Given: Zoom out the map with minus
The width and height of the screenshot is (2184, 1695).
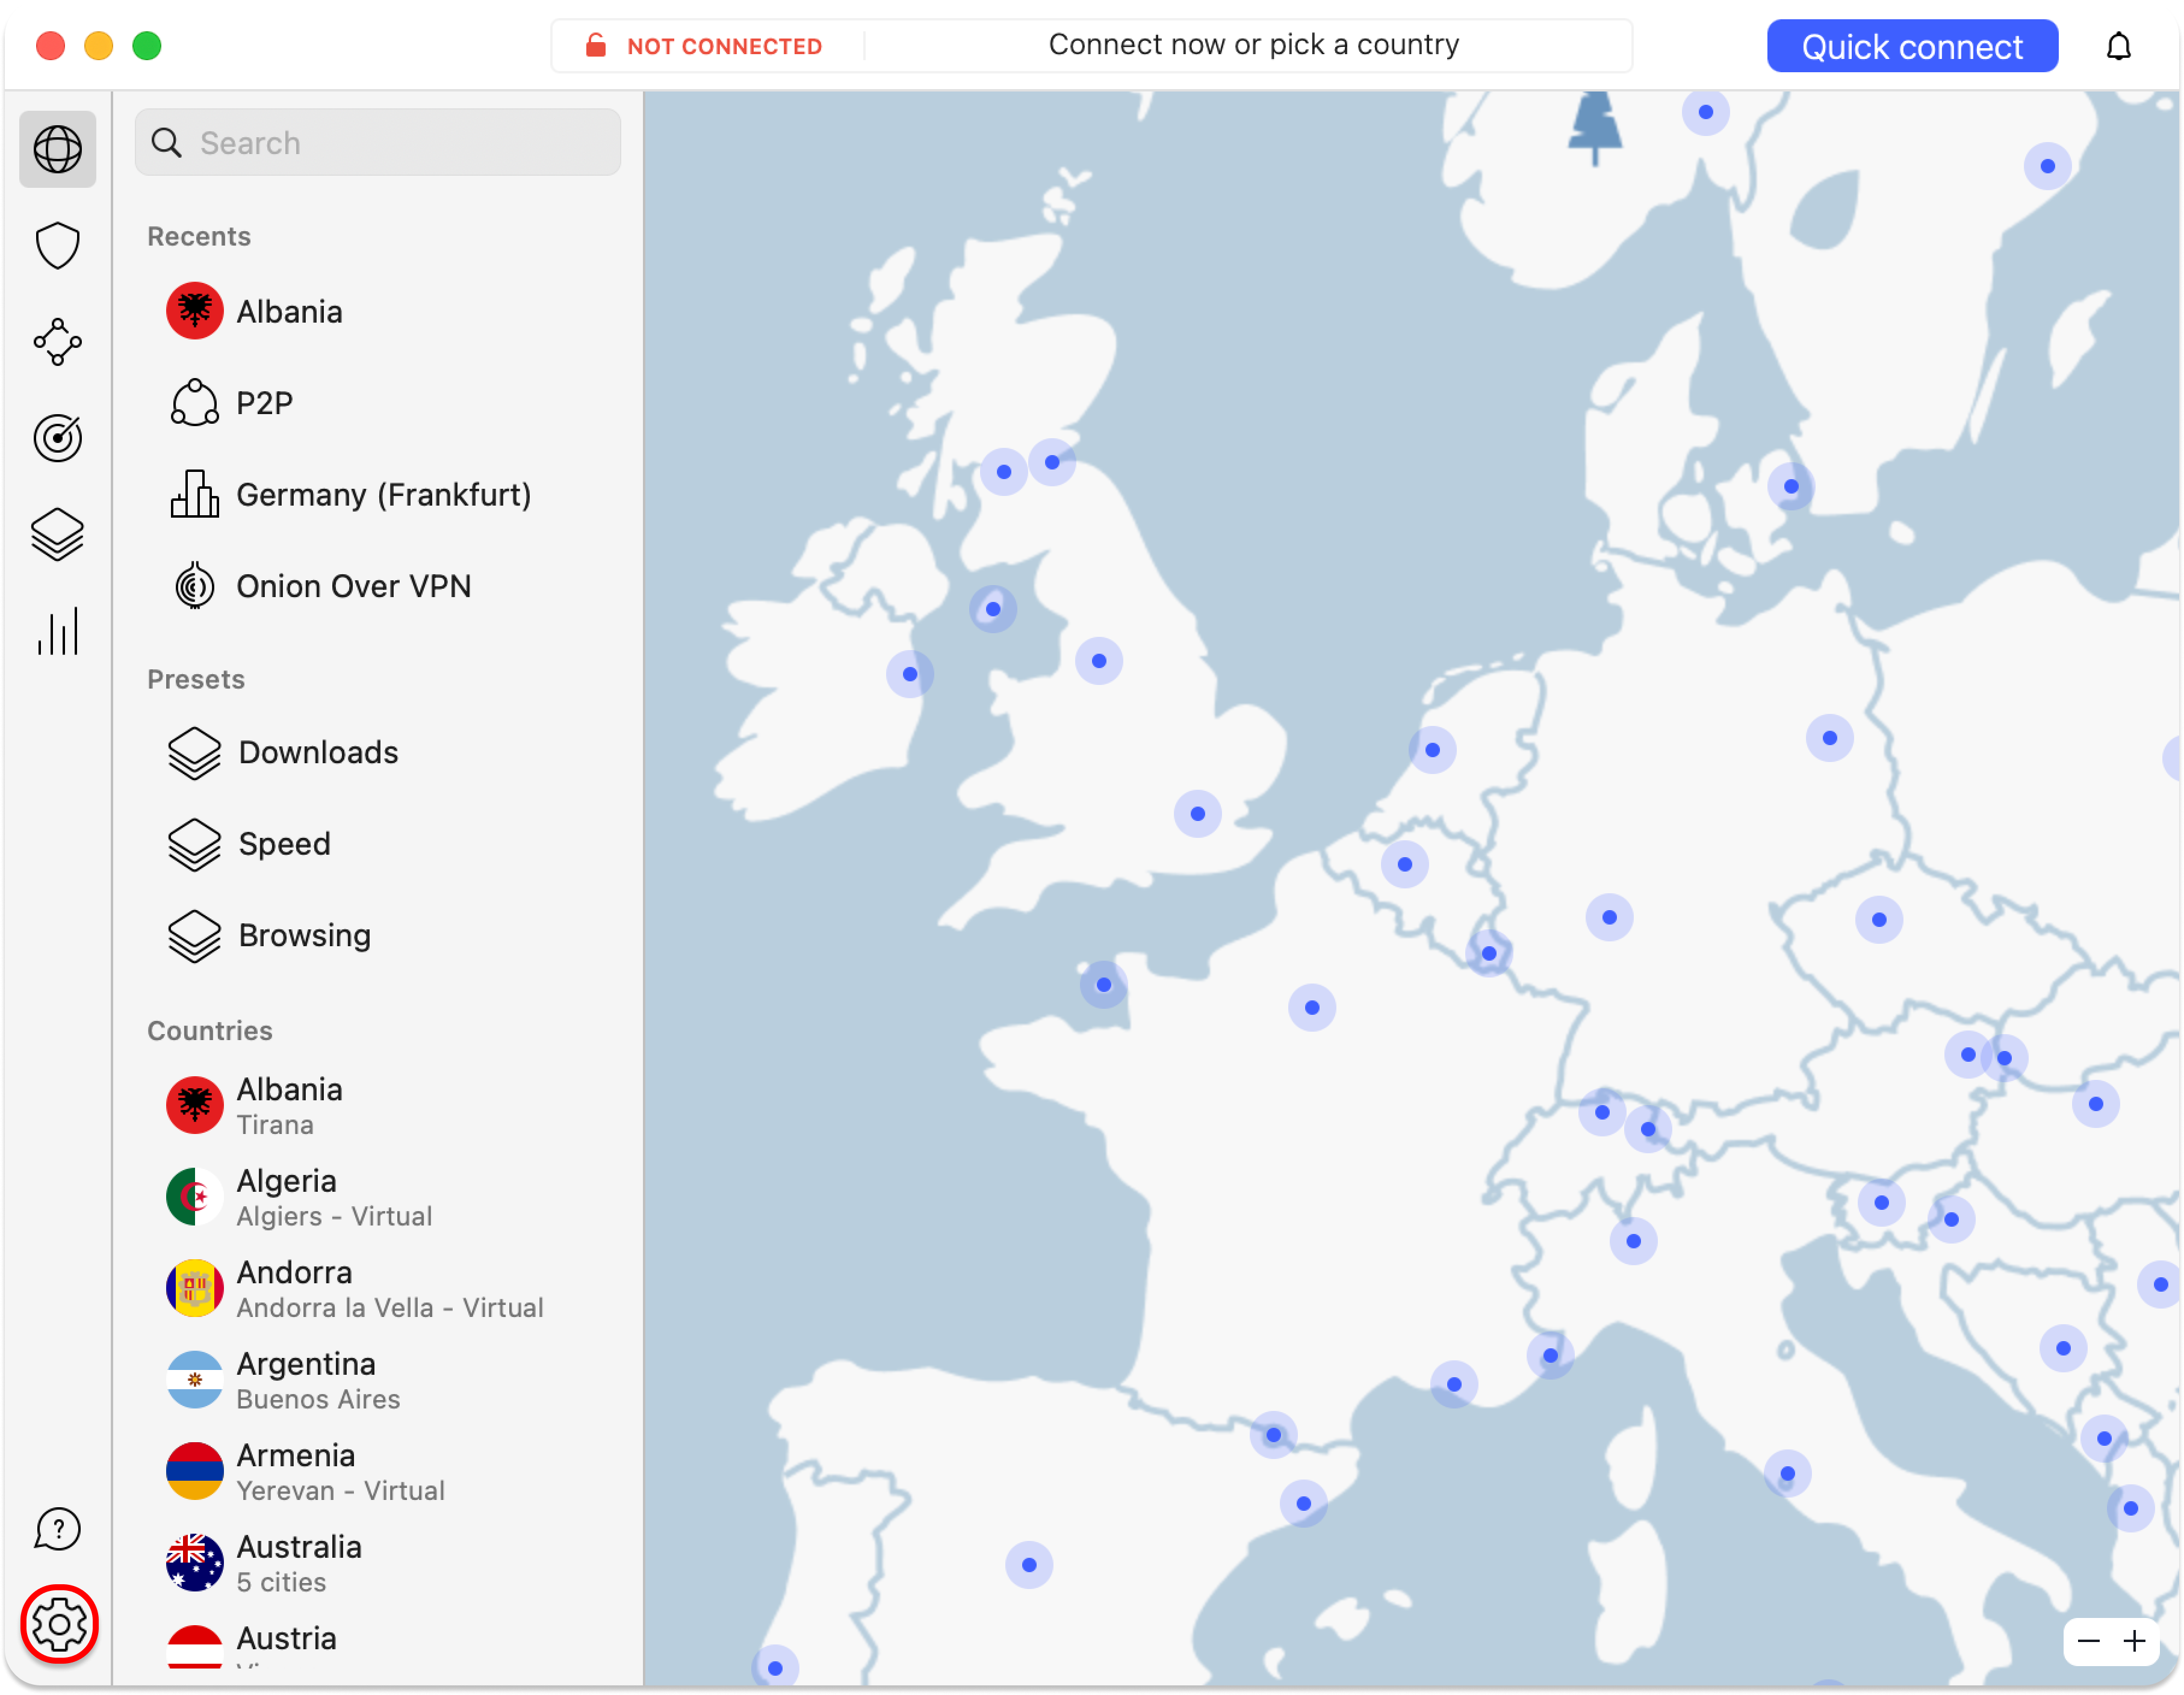Looking at the screenshot, I should click(2088, 1641).
